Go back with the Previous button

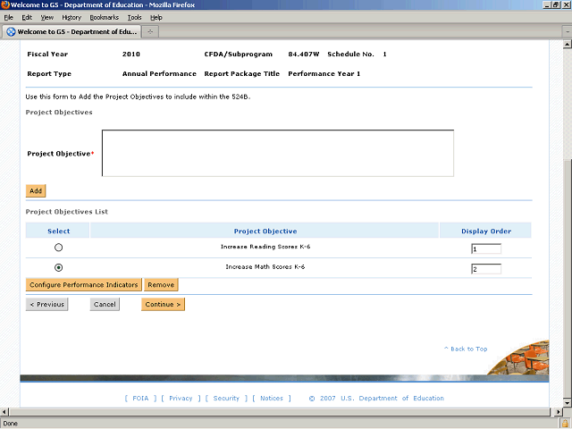point(46,304)
